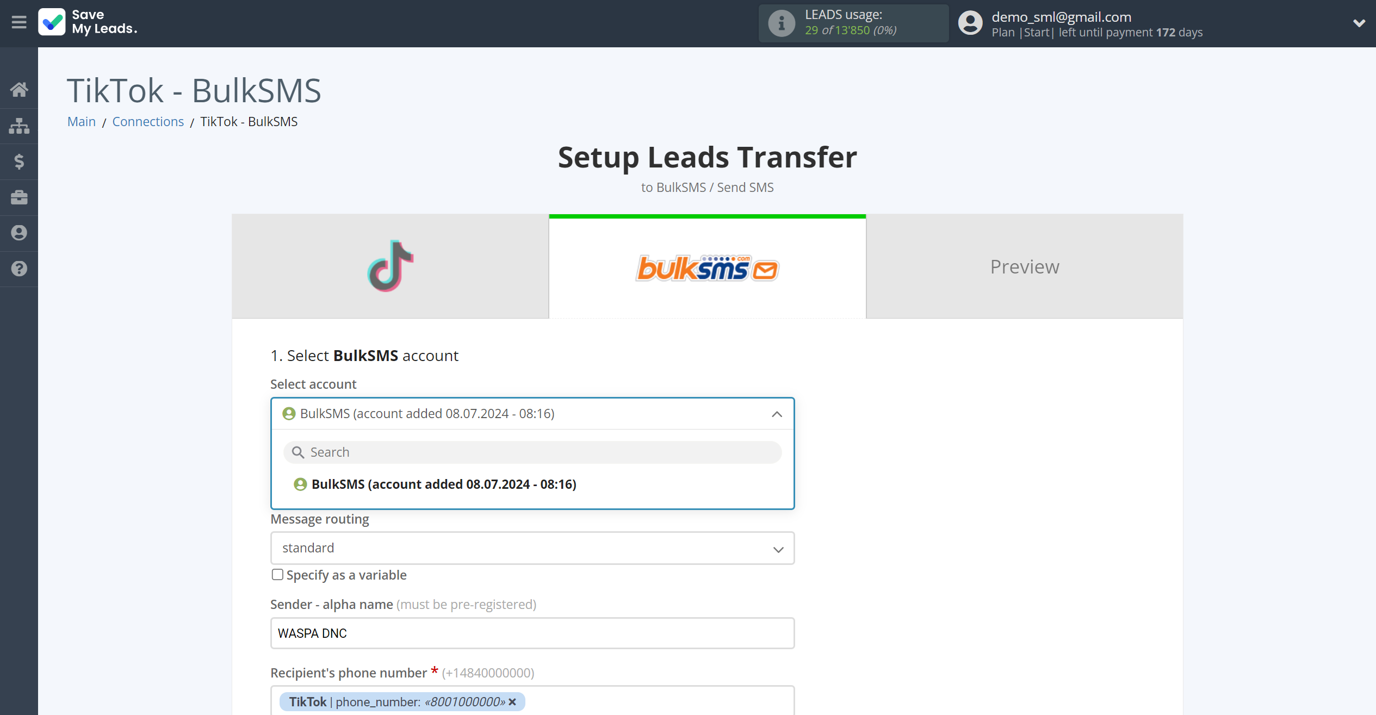Viewport: 1376px width, 715px height.
Task: Remove the TikTok phone_number tag
Action: point(512,701)
